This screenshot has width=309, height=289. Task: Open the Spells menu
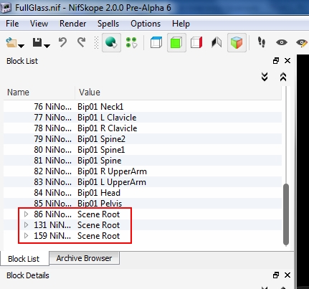coord(108,24)
